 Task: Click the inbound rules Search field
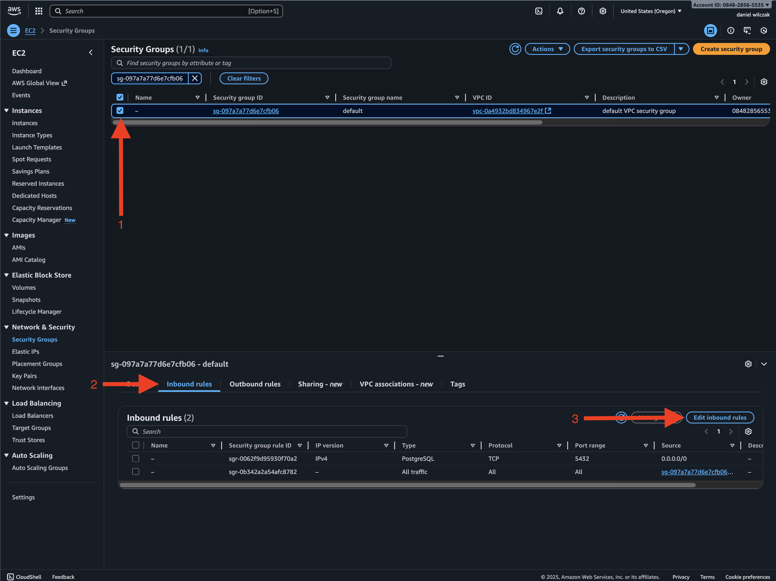267,432
